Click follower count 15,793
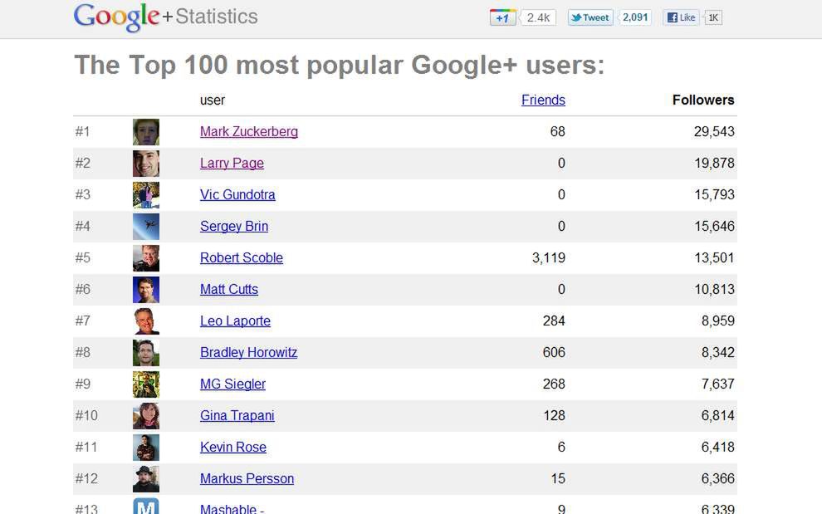This screenshot has height=514, width=822. [x=714, y=194]
